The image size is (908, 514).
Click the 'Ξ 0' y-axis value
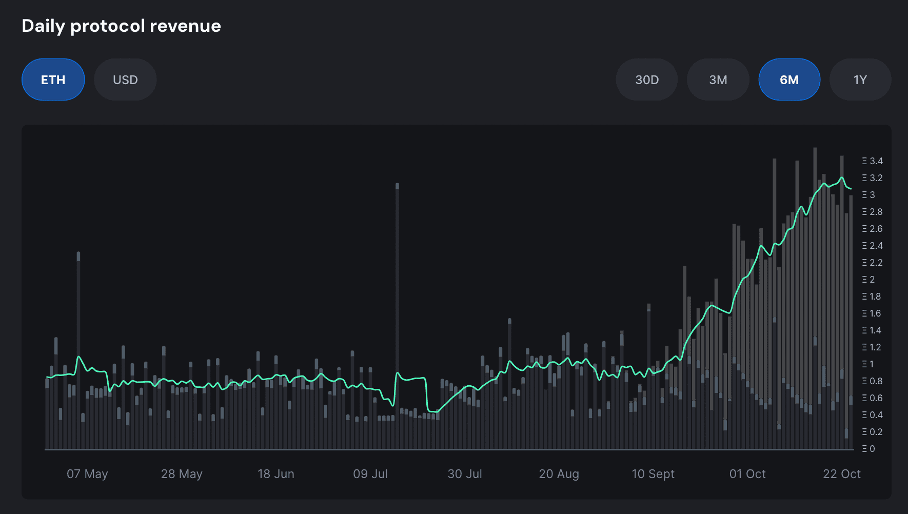pos(868,449)
